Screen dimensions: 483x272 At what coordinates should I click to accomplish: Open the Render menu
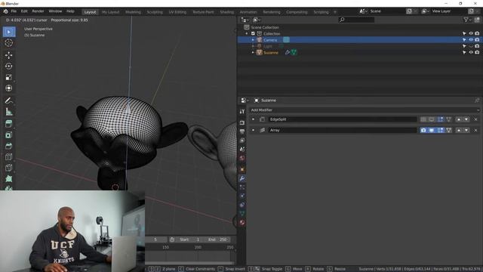[38, 11]
